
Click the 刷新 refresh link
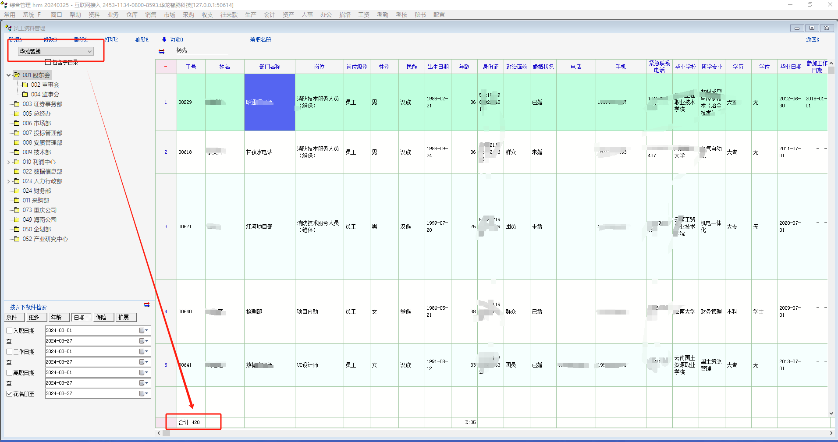[142, 39]
